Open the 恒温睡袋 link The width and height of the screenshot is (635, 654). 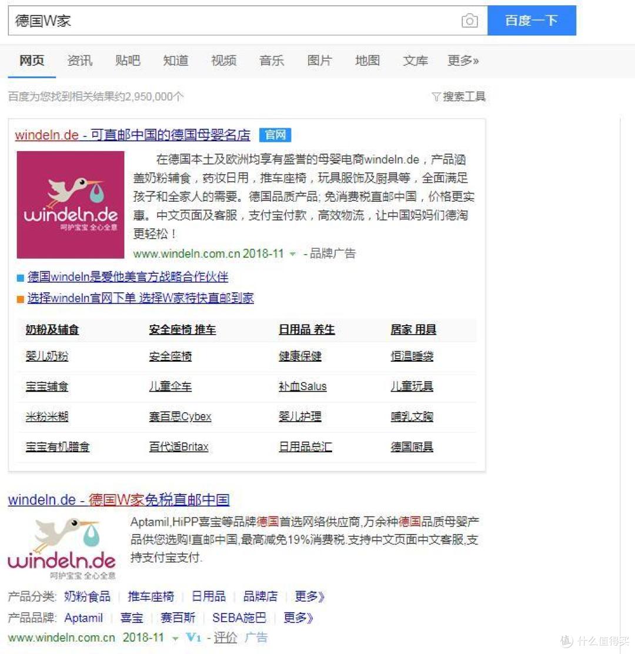(412, 356)
